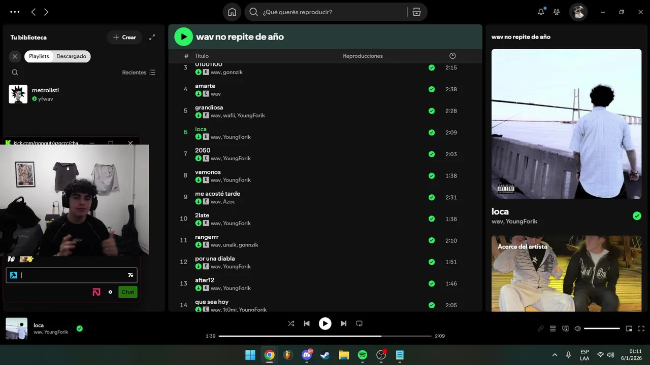Play the playlist with the green play button
The height and width of the screenshot is (365, 650).
(x=183, y=36)
